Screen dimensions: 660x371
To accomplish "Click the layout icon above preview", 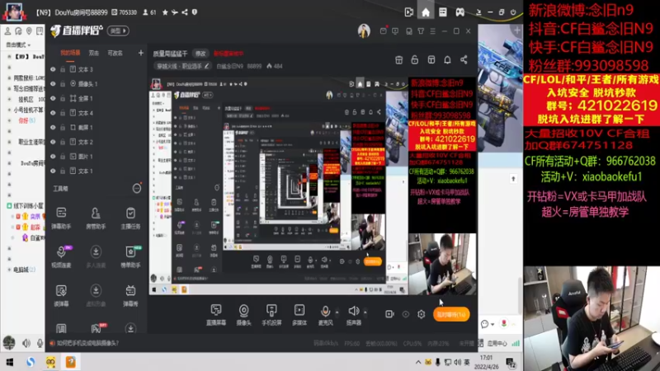I will [431, 60].
